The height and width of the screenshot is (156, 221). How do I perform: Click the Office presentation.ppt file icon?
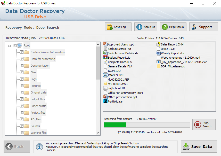[x=105, y=97]
